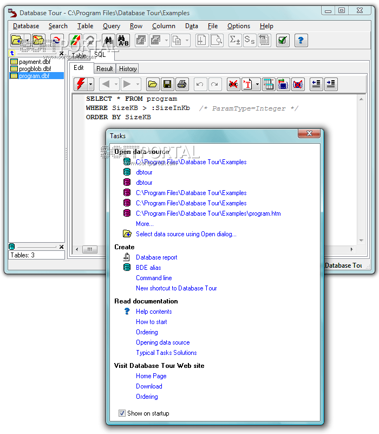The height and width of the screenshot is (434, 379).
Task: Click the query parameters icon with arrows
Action: (x=283, y=84)
